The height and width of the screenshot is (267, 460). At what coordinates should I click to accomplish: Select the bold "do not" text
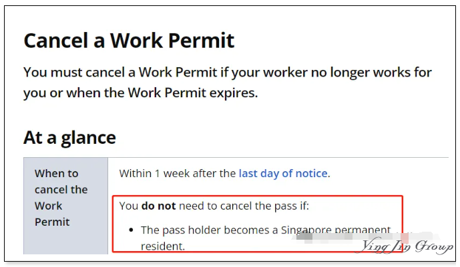(x=158, y=206)
